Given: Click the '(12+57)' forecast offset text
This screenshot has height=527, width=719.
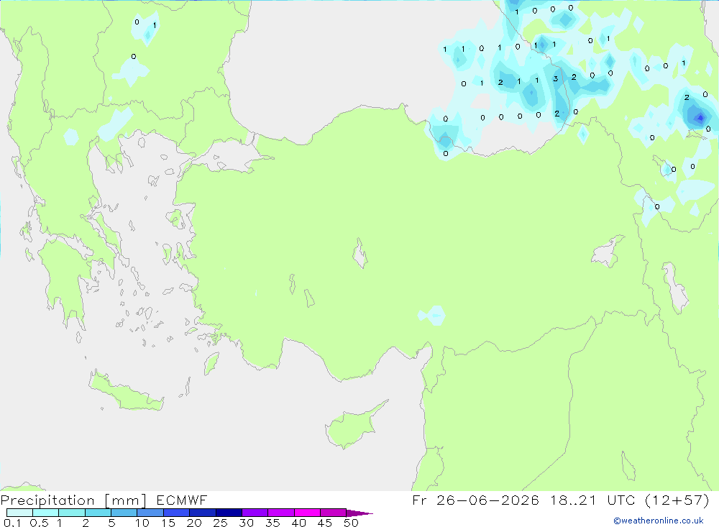Looking at the screenshot, I should tap(677, 500).
